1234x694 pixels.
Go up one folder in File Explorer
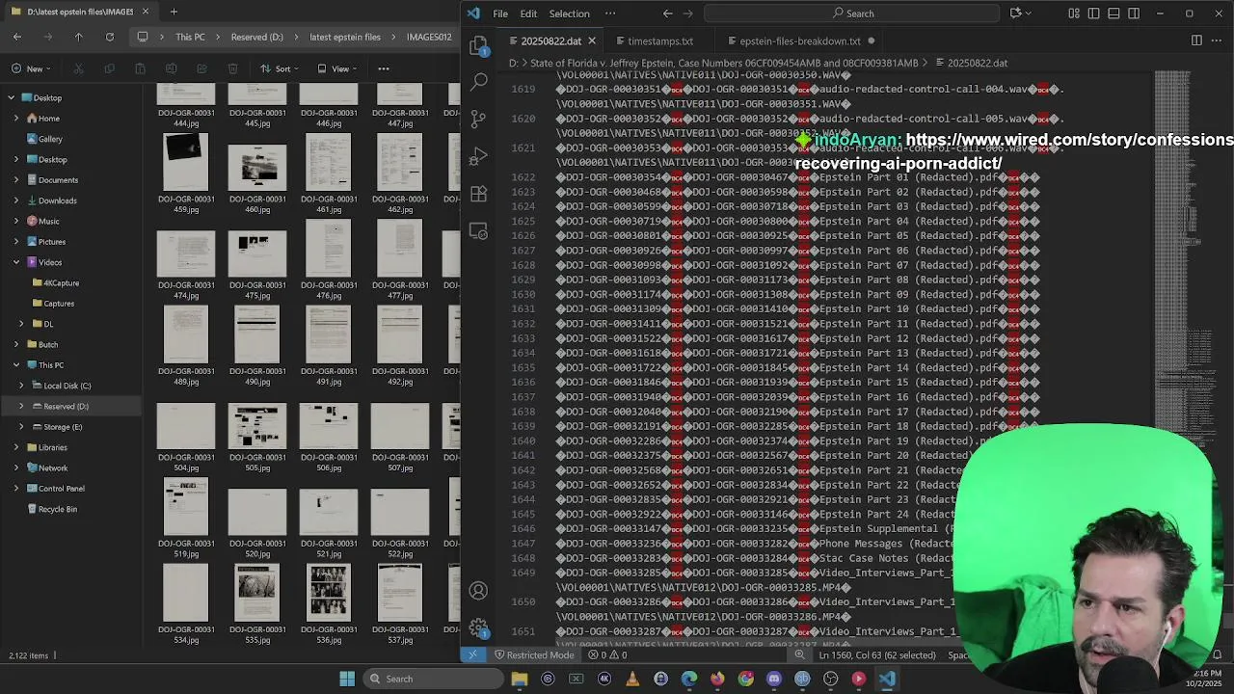(79, 37)
